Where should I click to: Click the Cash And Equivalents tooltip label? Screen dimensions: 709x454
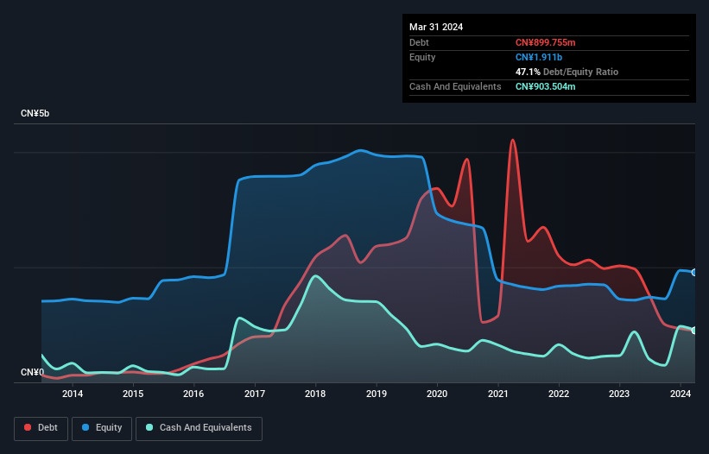(455, 86)
